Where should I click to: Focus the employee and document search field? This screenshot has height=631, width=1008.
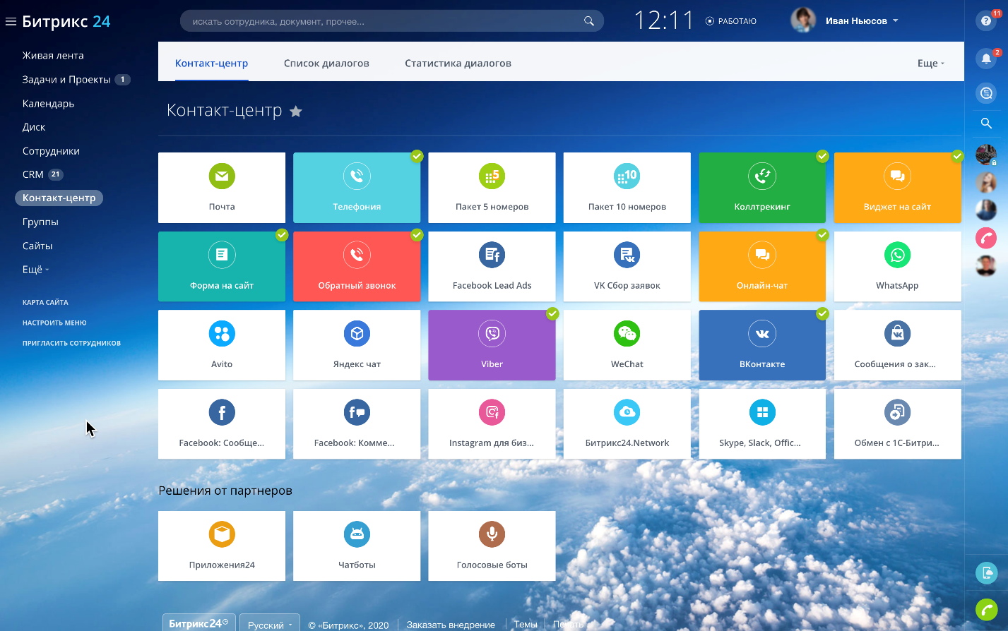[392, 21]
